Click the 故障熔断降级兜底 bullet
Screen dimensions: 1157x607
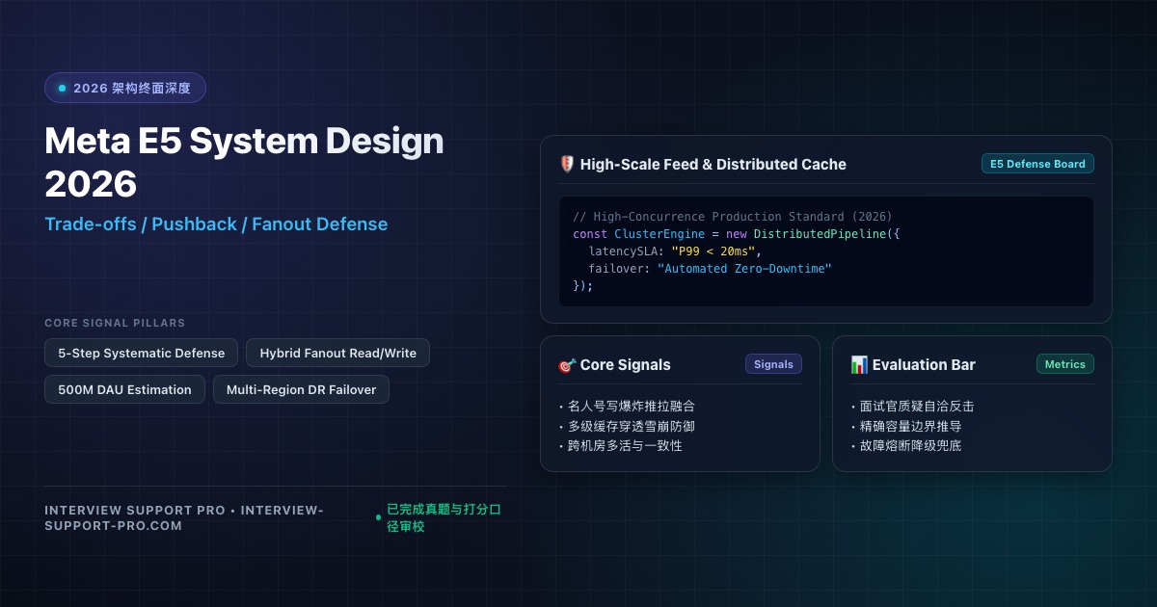tap(905, 445)
